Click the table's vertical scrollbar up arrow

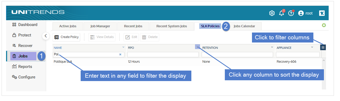click(324, 60)
